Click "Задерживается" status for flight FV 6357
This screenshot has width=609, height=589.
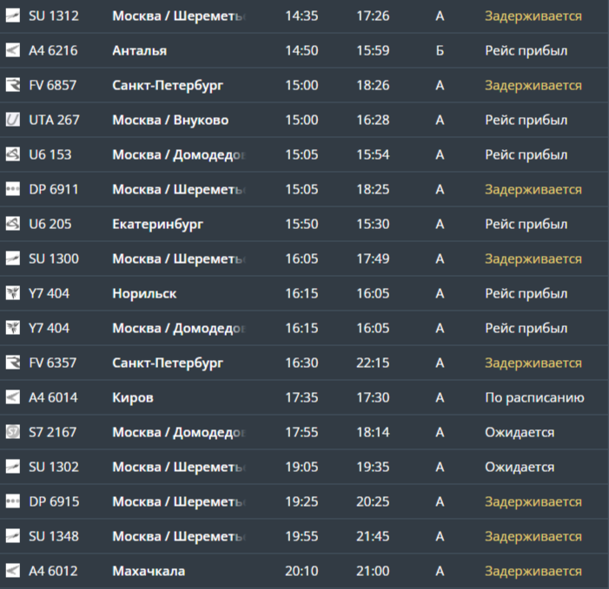[x=533, y=363]
